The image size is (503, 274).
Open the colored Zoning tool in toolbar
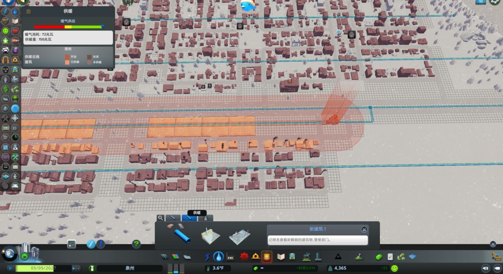coord(176,257)
